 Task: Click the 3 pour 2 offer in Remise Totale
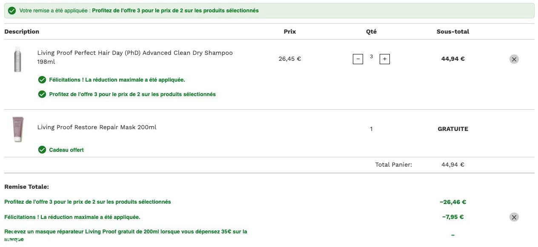88,202
